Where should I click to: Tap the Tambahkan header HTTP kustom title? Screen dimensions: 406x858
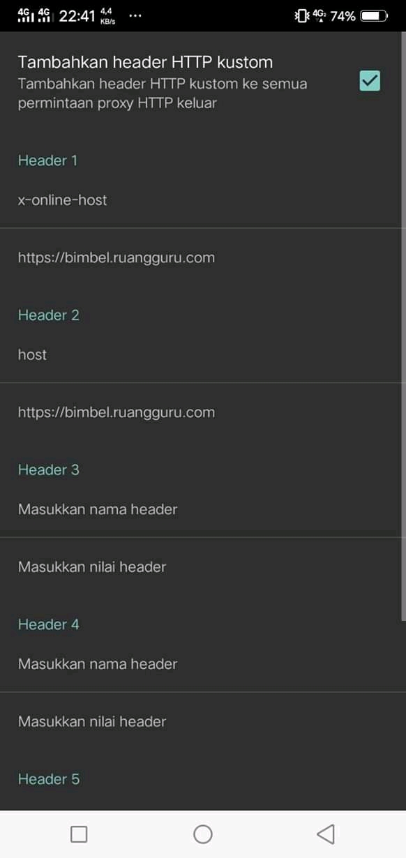click(145, 62)
